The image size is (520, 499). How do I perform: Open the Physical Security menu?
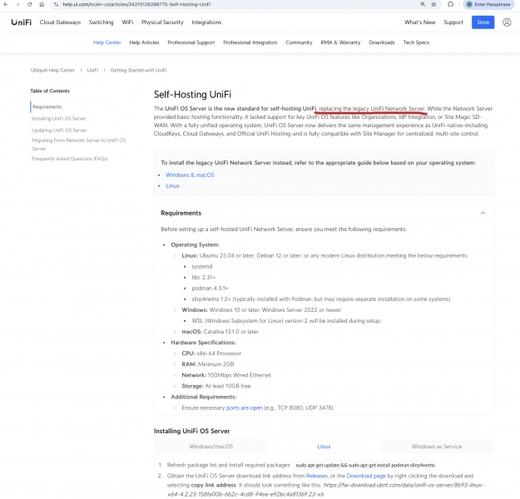pyautogui.click(x=162, y=22)
